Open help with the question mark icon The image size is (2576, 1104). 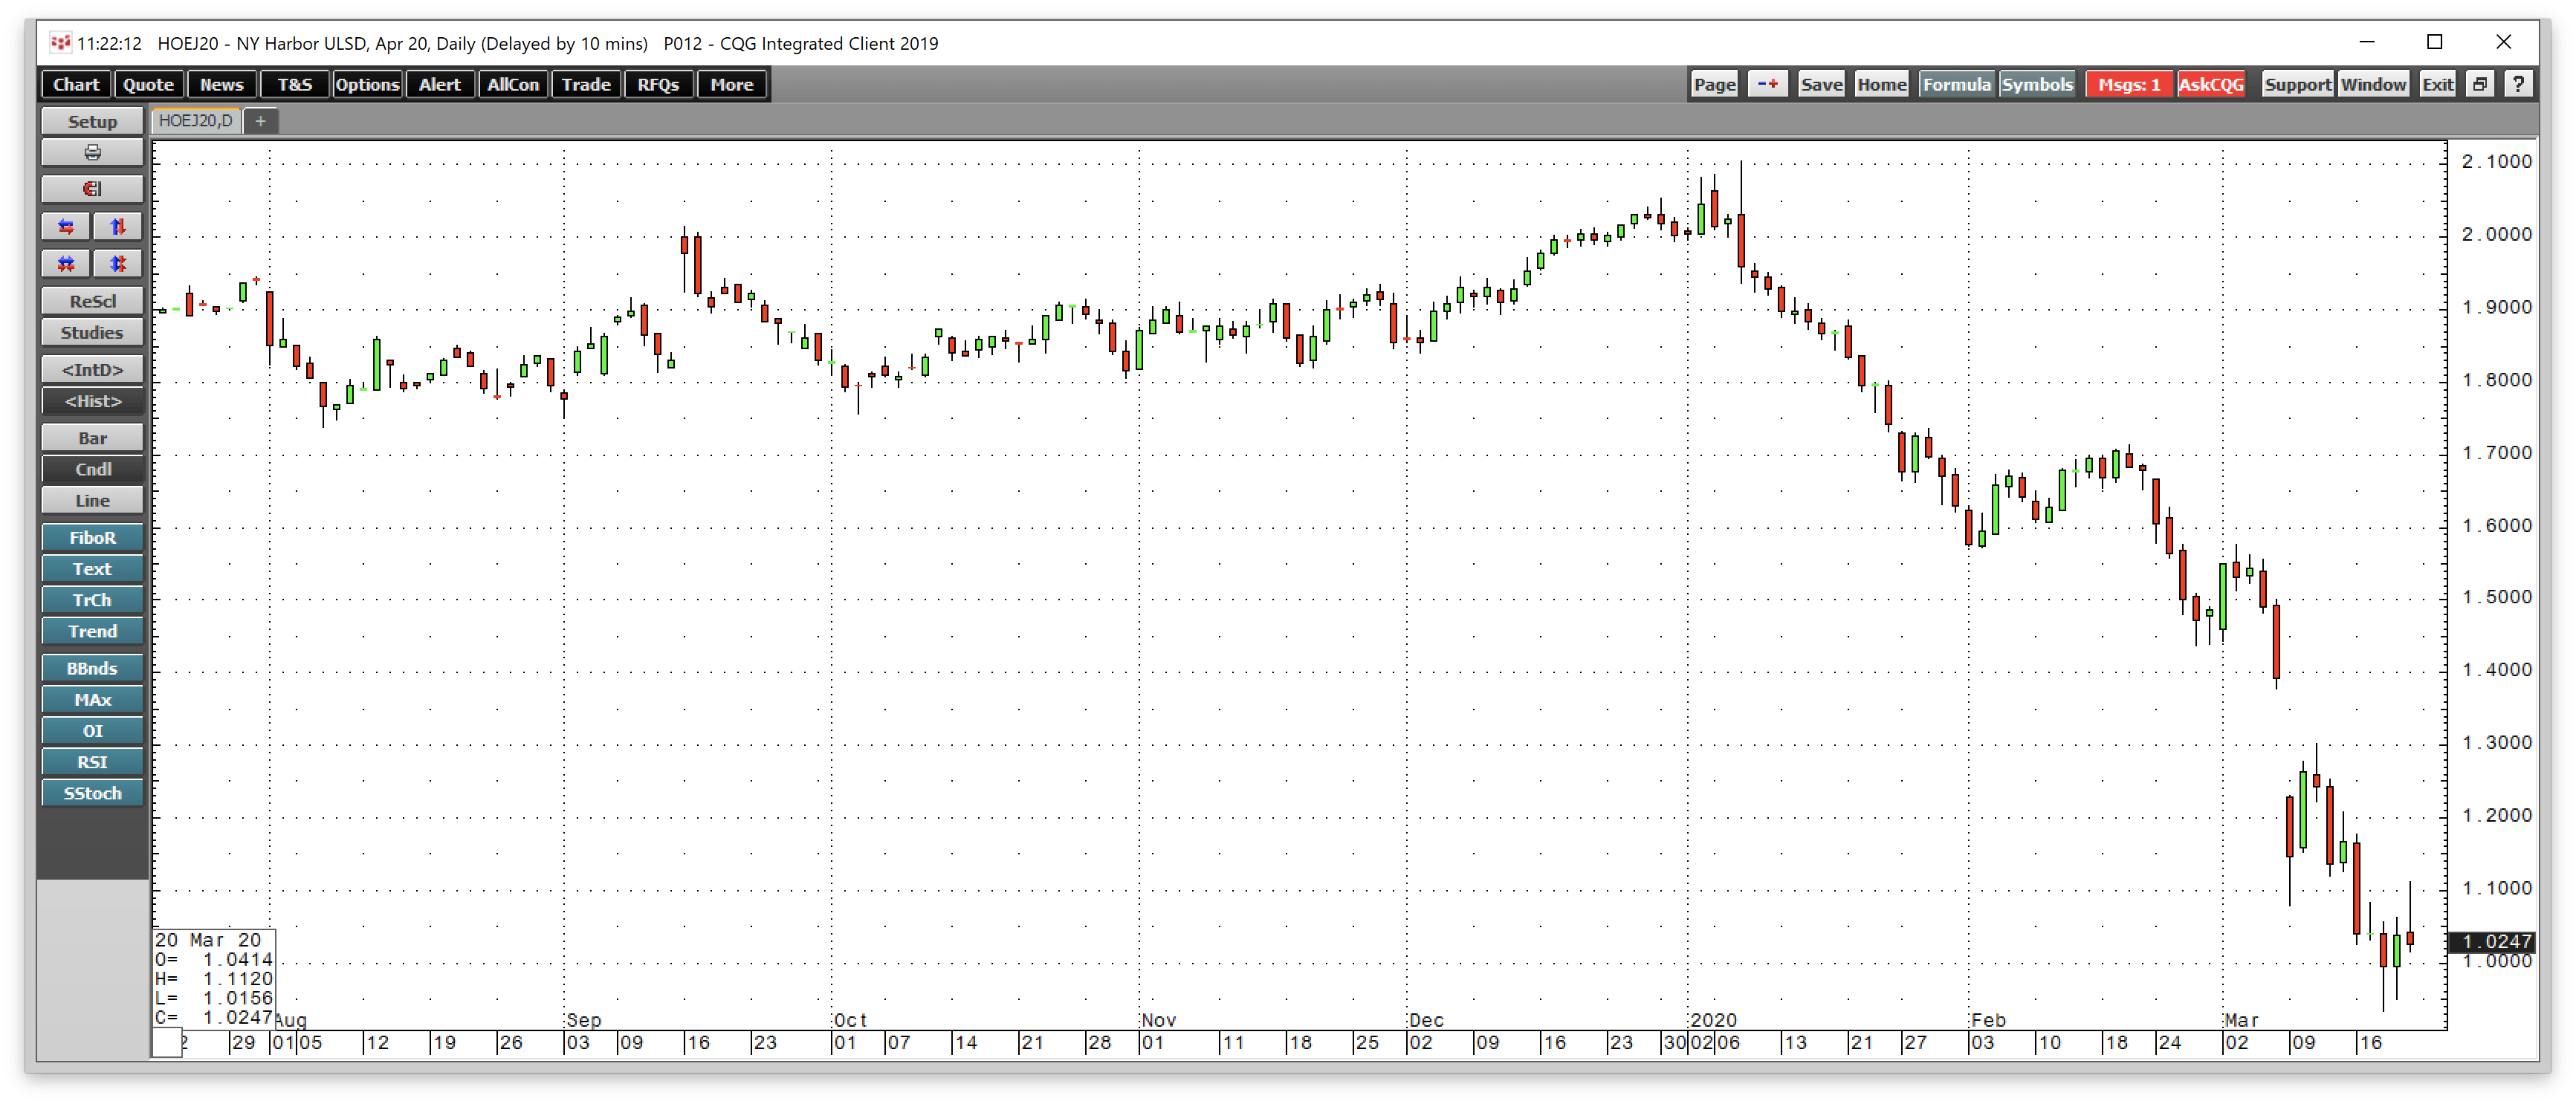(x=2518, y=84)
